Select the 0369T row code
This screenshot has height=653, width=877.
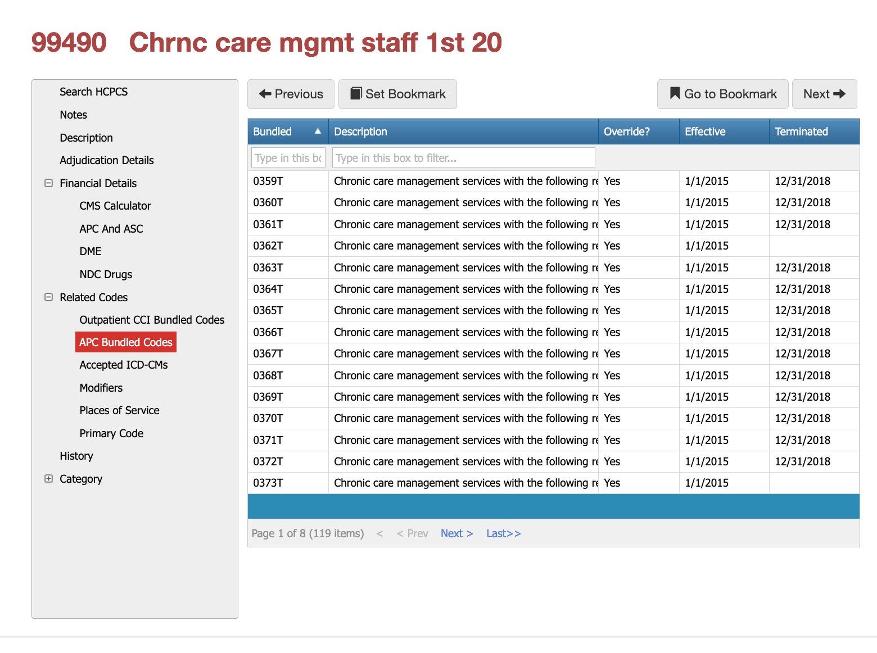point(268,397)
